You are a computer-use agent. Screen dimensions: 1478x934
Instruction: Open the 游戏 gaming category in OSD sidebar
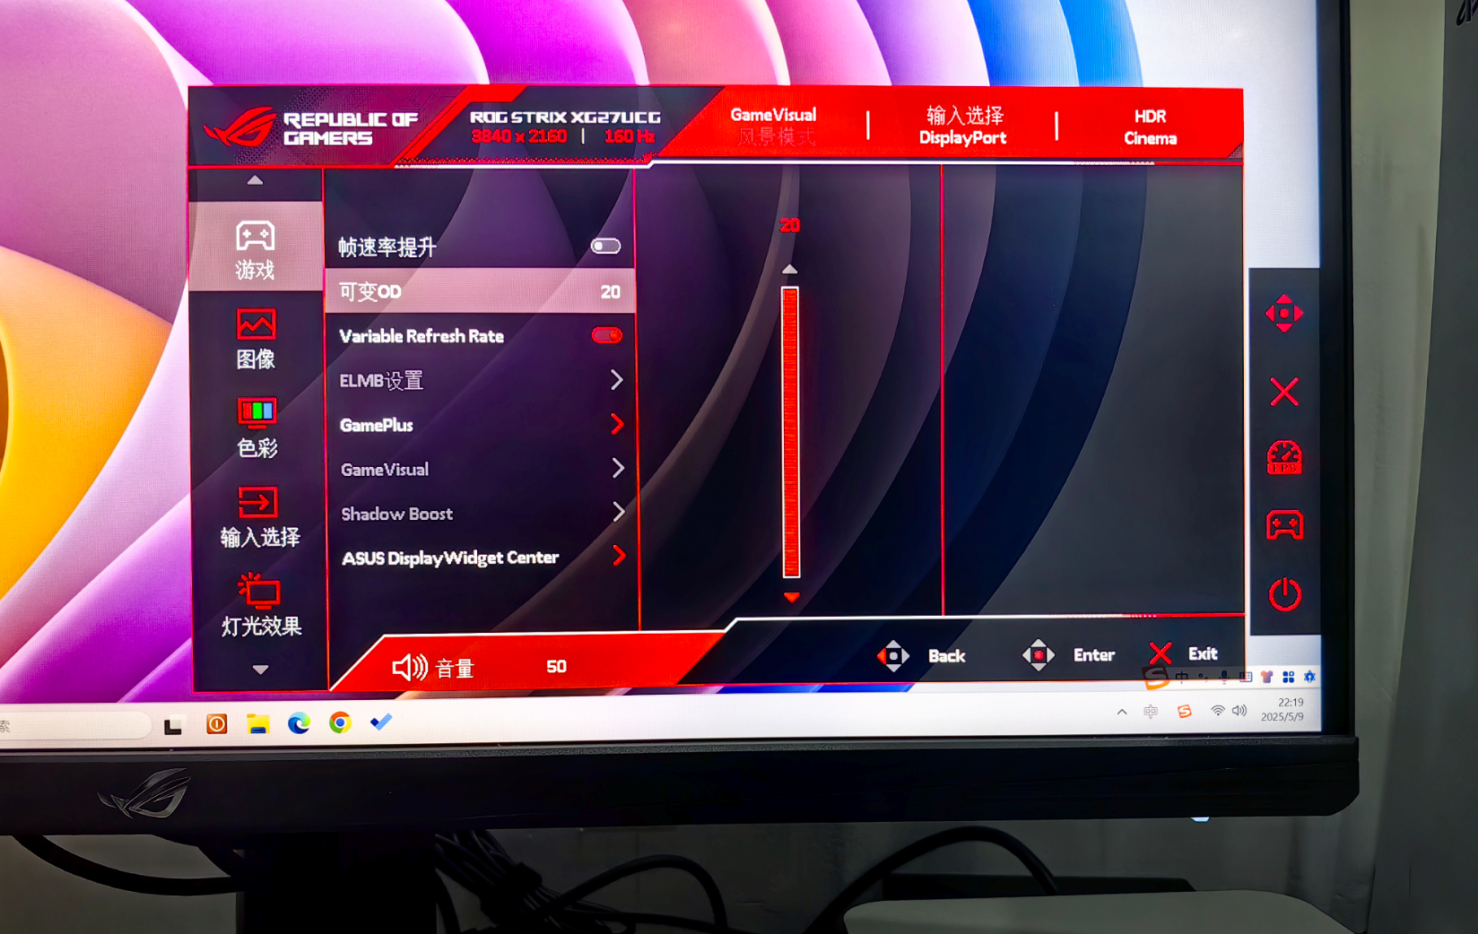tap(256, 247)
